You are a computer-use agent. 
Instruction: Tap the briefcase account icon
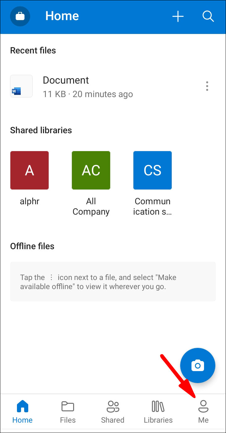(x=20, y=16)
